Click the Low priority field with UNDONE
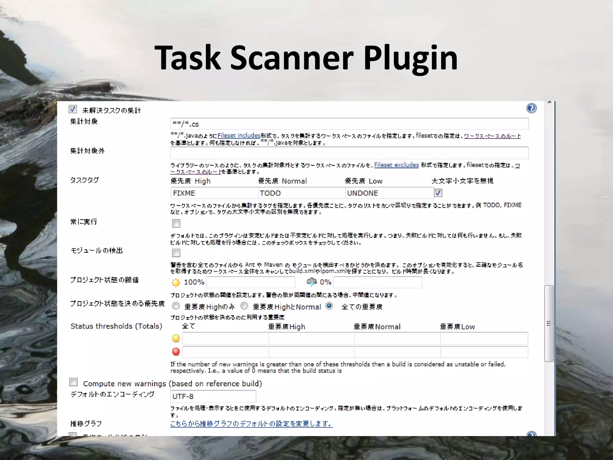The height and width of the screenshot is (460, 613). tap(389, 193)
